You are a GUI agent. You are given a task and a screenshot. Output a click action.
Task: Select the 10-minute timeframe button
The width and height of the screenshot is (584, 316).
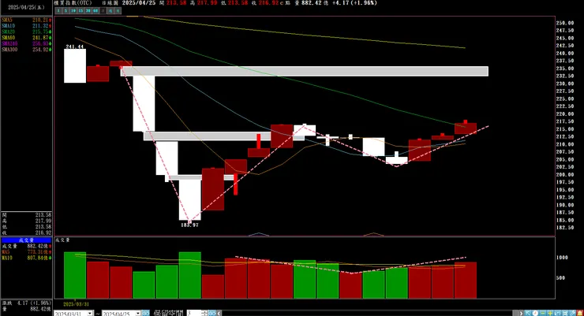click(x=73, y=11)
